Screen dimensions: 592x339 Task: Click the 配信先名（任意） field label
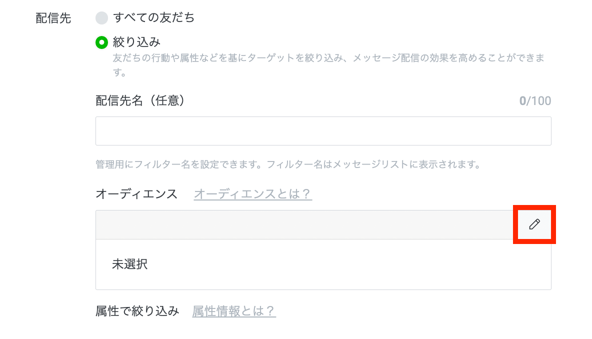click(140, 101)
